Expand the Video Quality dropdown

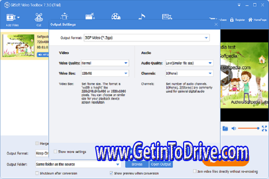(126, 63)
